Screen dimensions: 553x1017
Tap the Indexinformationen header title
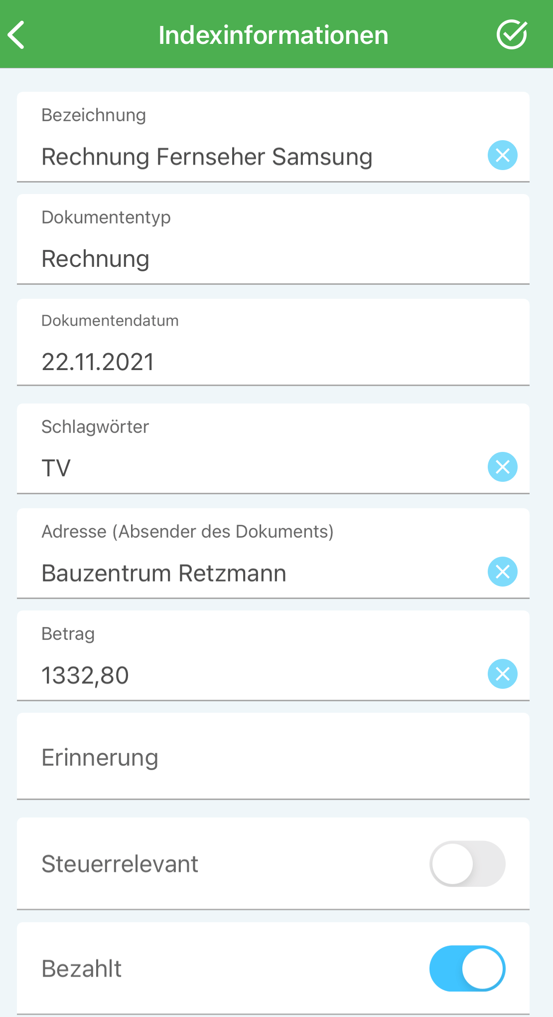tap(274, 35)
